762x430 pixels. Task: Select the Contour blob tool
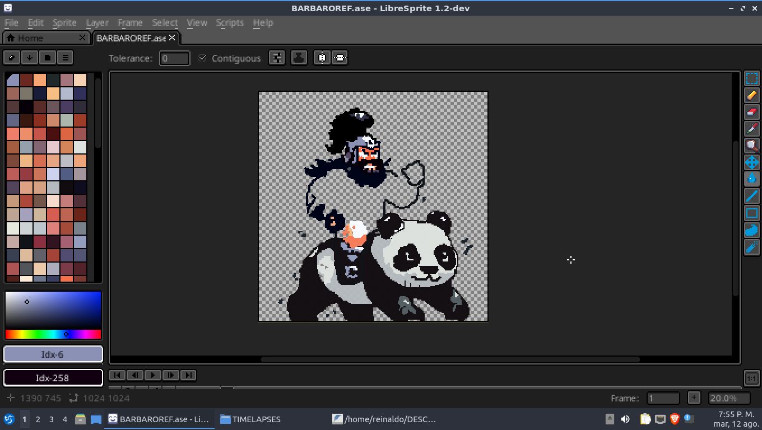pyautogui.click(x=751, y=230)
